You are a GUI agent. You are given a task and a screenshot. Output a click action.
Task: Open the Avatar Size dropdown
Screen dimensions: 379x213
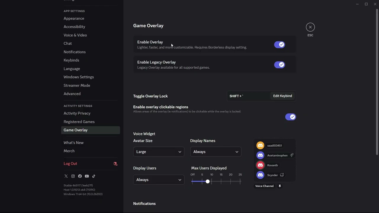[x=159, y=152]
